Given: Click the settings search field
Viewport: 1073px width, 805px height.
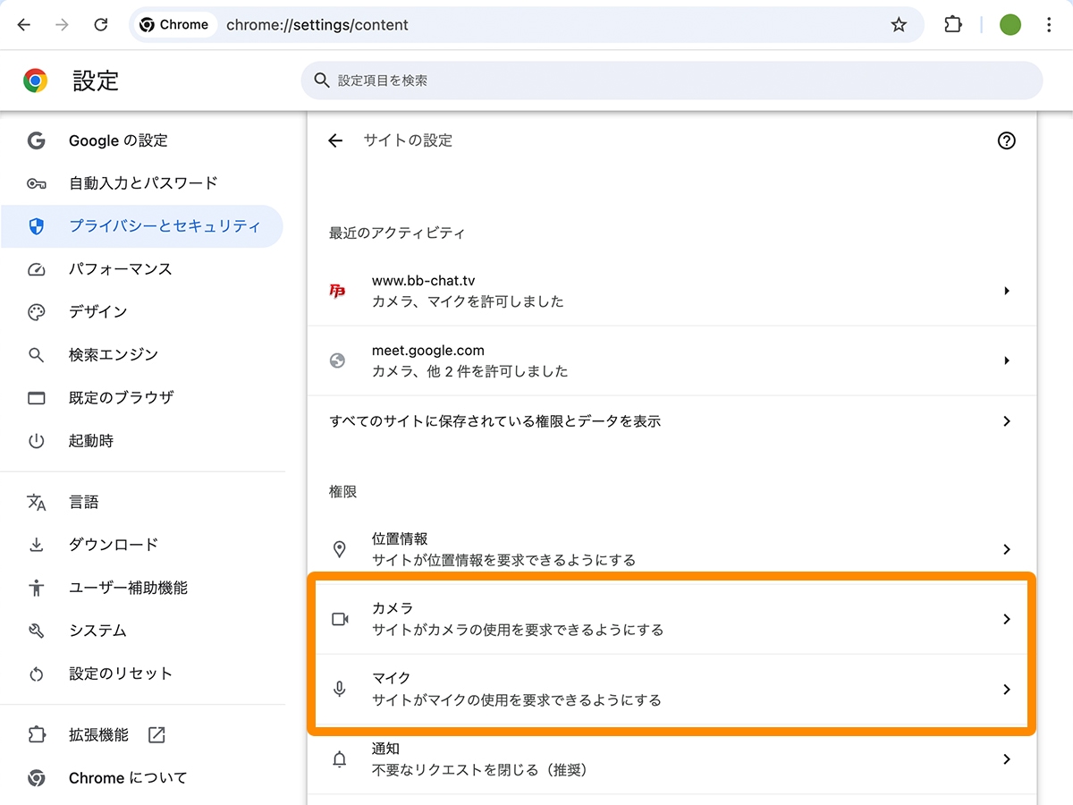Looking at the screenshot, I should pyautogui.click(x=671, y=80).
